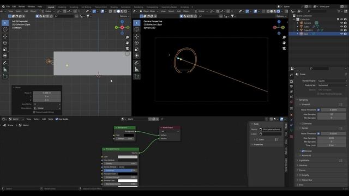The width and height of the screenshot is (349, 196).
Task: Select the Cursor tool in left viewport
Action: pos(5,29)
